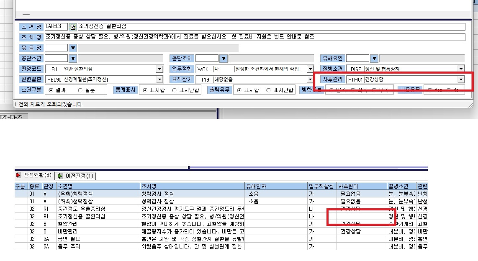Expand the 묶음명 dropdown arrow
Viewport: 478px width, 261px height.
click(72, 48)
